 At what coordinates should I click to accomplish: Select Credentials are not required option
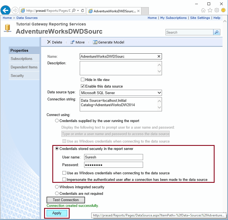coord(57,193)
